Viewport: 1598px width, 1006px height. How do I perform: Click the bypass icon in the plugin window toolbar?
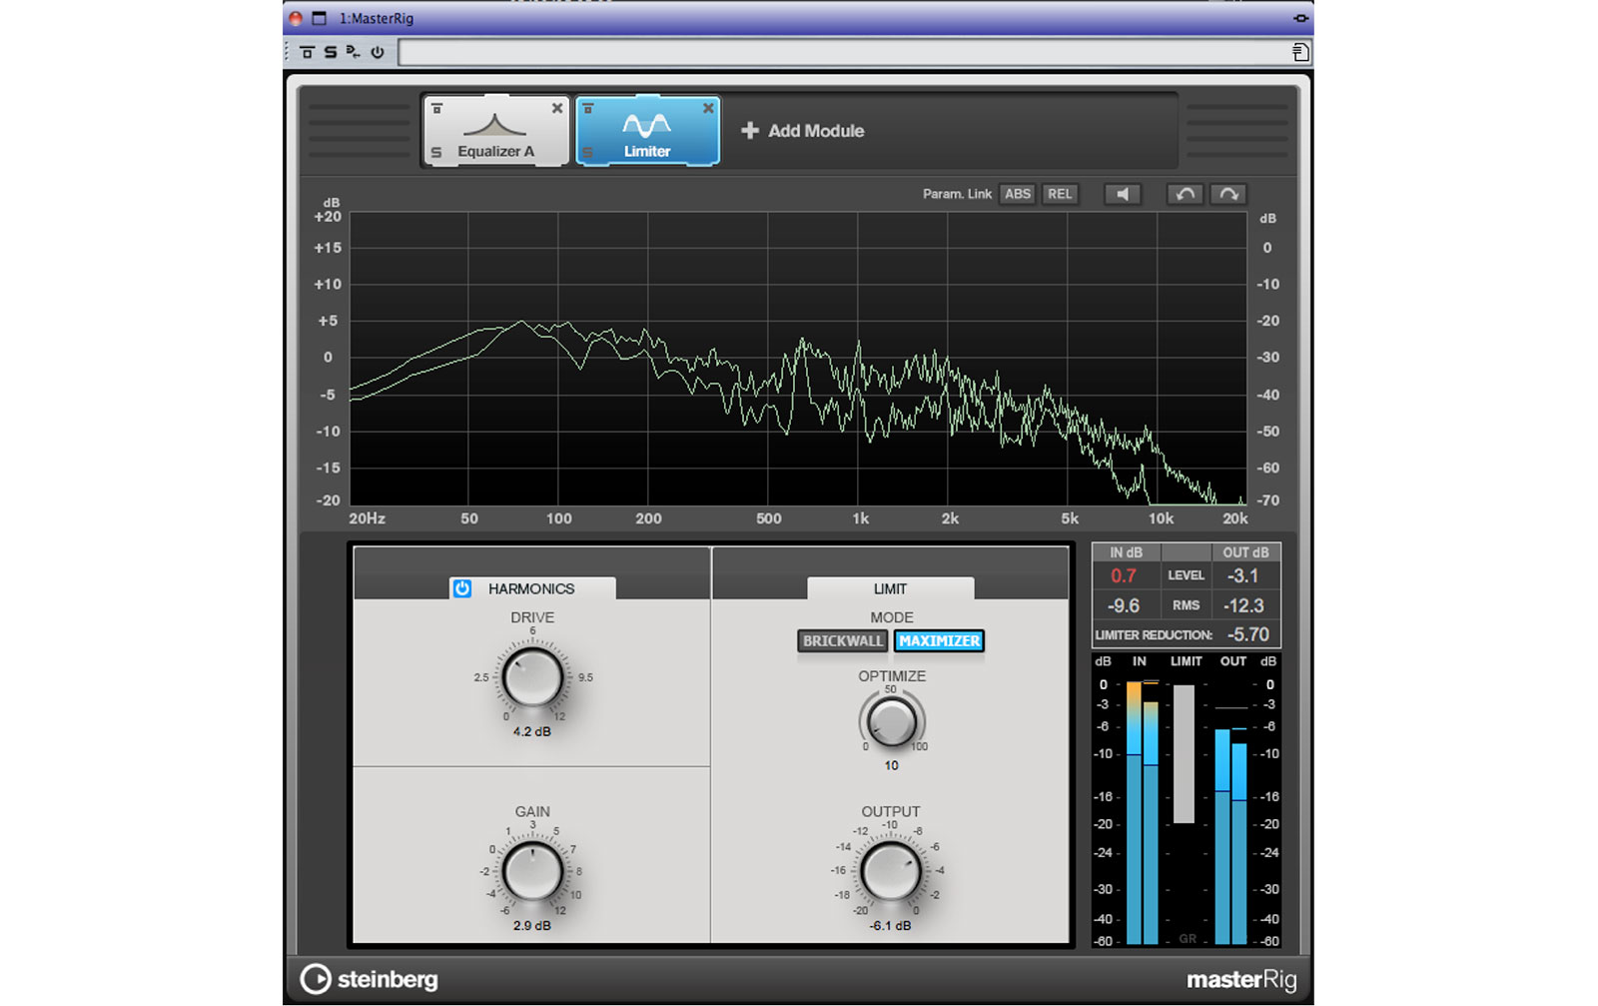(x=307, y=52)
